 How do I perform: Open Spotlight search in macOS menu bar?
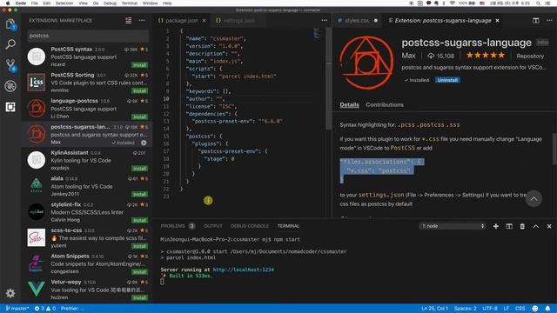click(538, 3)
